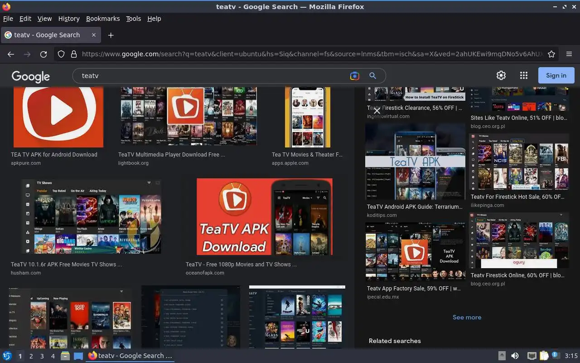Open TeaTV 10.1.6r APK Free Movies link
This screenshot has width=580, height=363.
66,264
